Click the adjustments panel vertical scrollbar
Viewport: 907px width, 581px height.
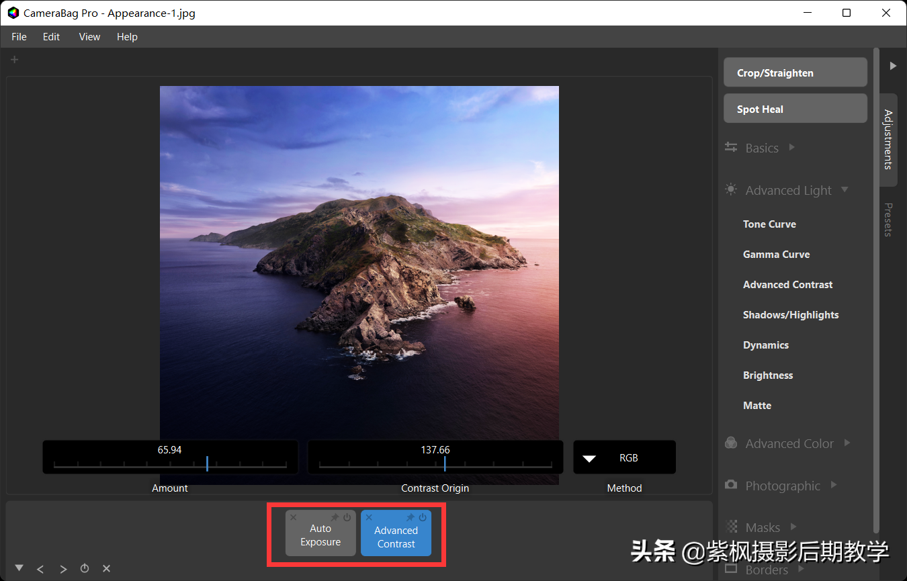[x=876, y=290]
